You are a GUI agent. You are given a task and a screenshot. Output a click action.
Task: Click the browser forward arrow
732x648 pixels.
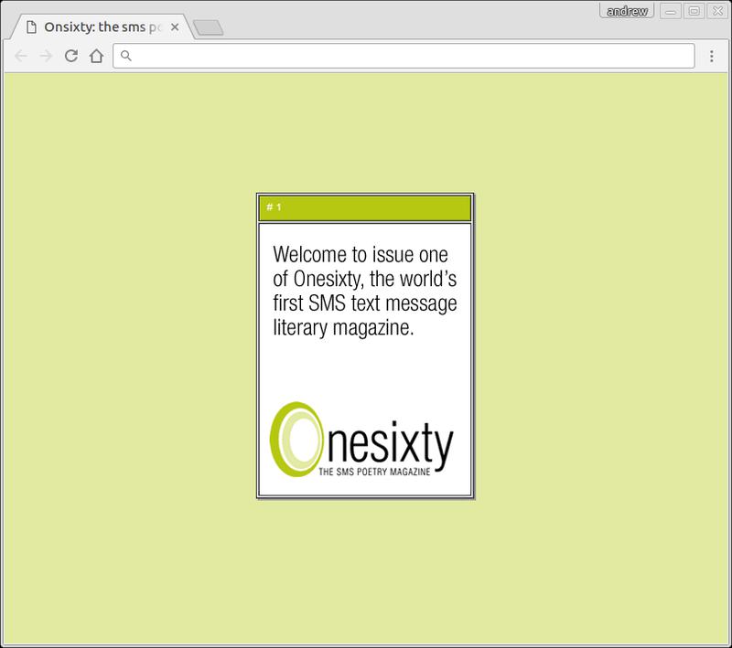(x=47, y=56)
